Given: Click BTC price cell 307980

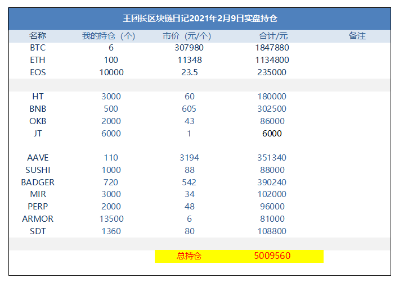Looking at the screenshot, I should point(189,48).
